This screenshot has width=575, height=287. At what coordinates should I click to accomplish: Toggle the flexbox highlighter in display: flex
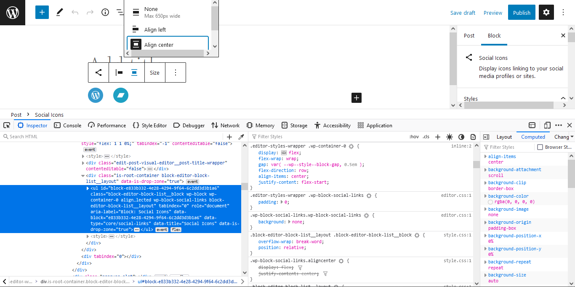[284, 153]
